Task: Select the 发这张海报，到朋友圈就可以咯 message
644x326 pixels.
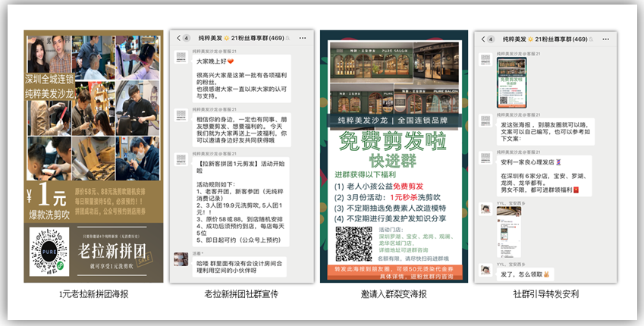Action: point(546,131)
